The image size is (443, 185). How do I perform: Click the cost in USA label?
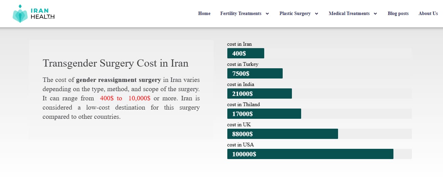click(240, 145)
